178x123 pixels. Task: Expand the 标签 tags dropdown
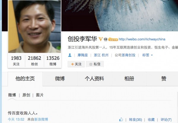pyautogui.click(x=147, y=55)
